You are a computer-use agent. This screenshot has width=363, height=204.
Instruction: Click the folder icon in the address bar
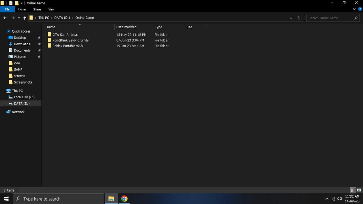click(x=31, y=18)
